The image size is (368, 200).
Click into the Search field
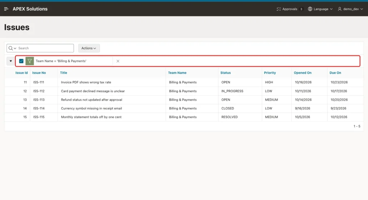tap(45, 48)
